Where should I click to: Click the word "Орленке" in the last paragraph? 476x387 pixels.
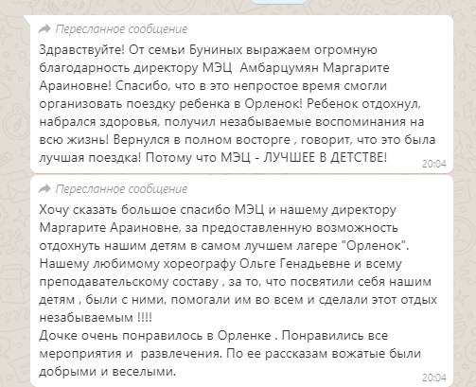(244, 335)
